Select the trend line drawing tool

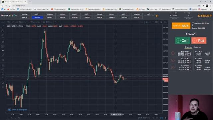click(x=3, y=27)
